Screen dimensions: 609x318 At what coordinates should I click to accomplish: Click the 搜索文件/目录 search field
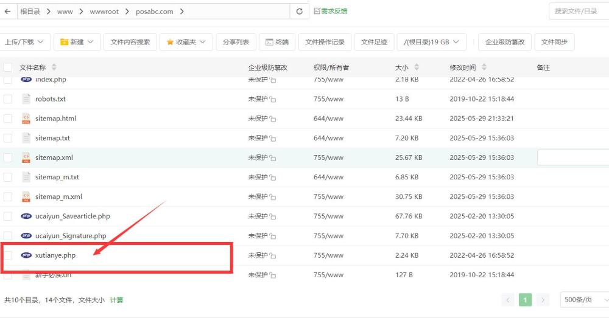pyautogui.click(x=579, y=11)
